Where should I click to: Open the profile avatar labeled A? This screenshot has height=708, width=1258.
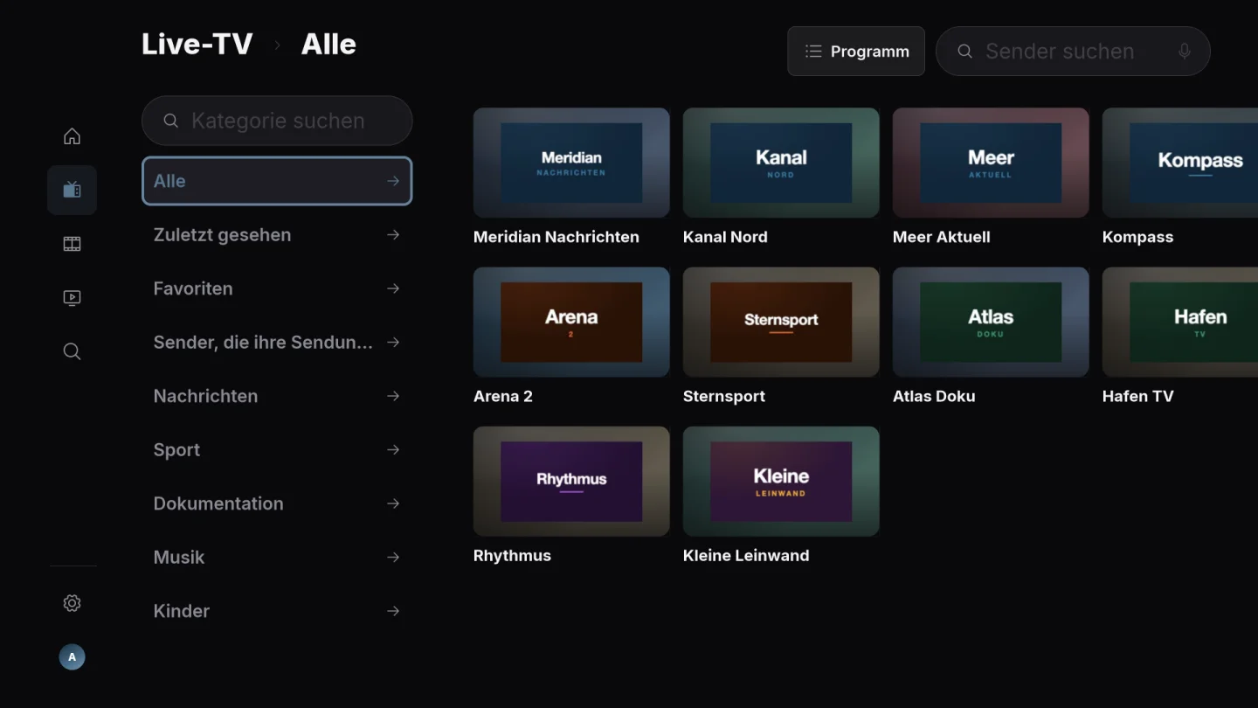tap(72, 657)
